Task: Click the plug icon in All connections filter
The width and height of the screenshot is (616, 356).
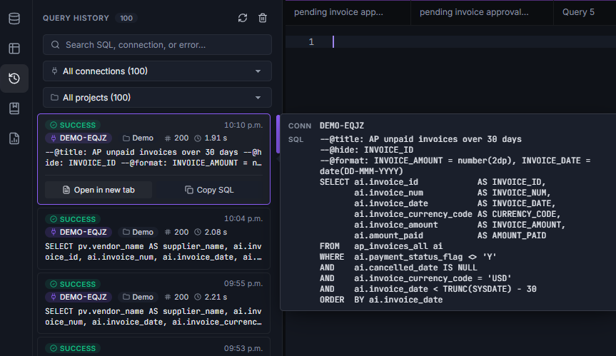Action: (x=55, y=71)
